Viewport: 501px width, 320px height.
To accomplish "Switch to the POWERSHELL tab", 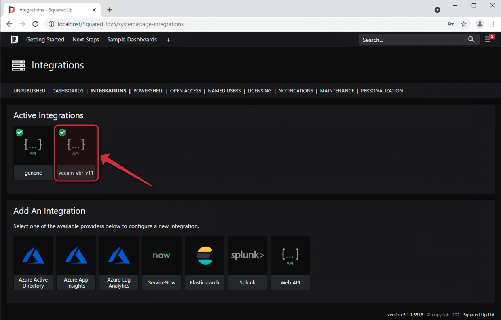I will pos(148,91).
